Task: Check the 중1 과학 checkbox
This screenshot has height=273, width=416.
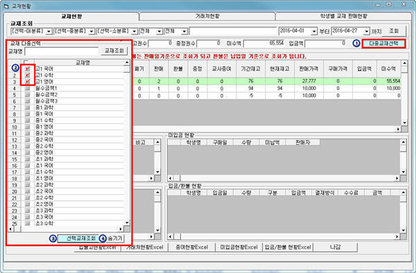Action: 27,107
